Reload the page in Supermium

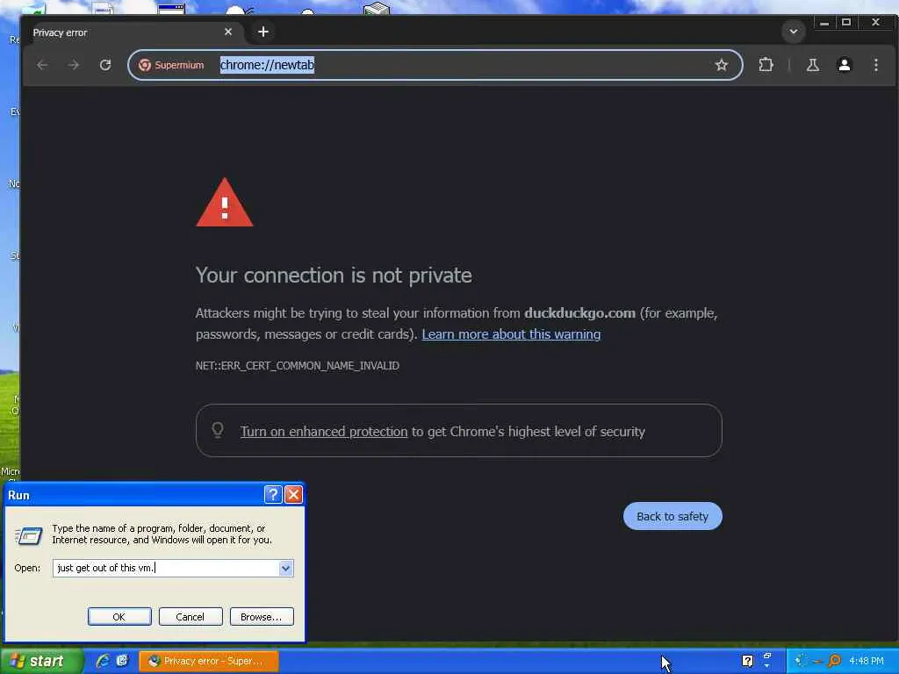(x=105, y=65)
